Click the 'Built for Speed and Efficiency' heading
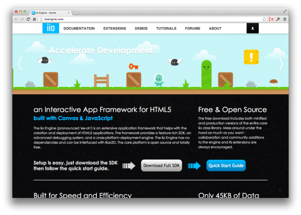Screen dimensions: 301x215 coord(83,195)
